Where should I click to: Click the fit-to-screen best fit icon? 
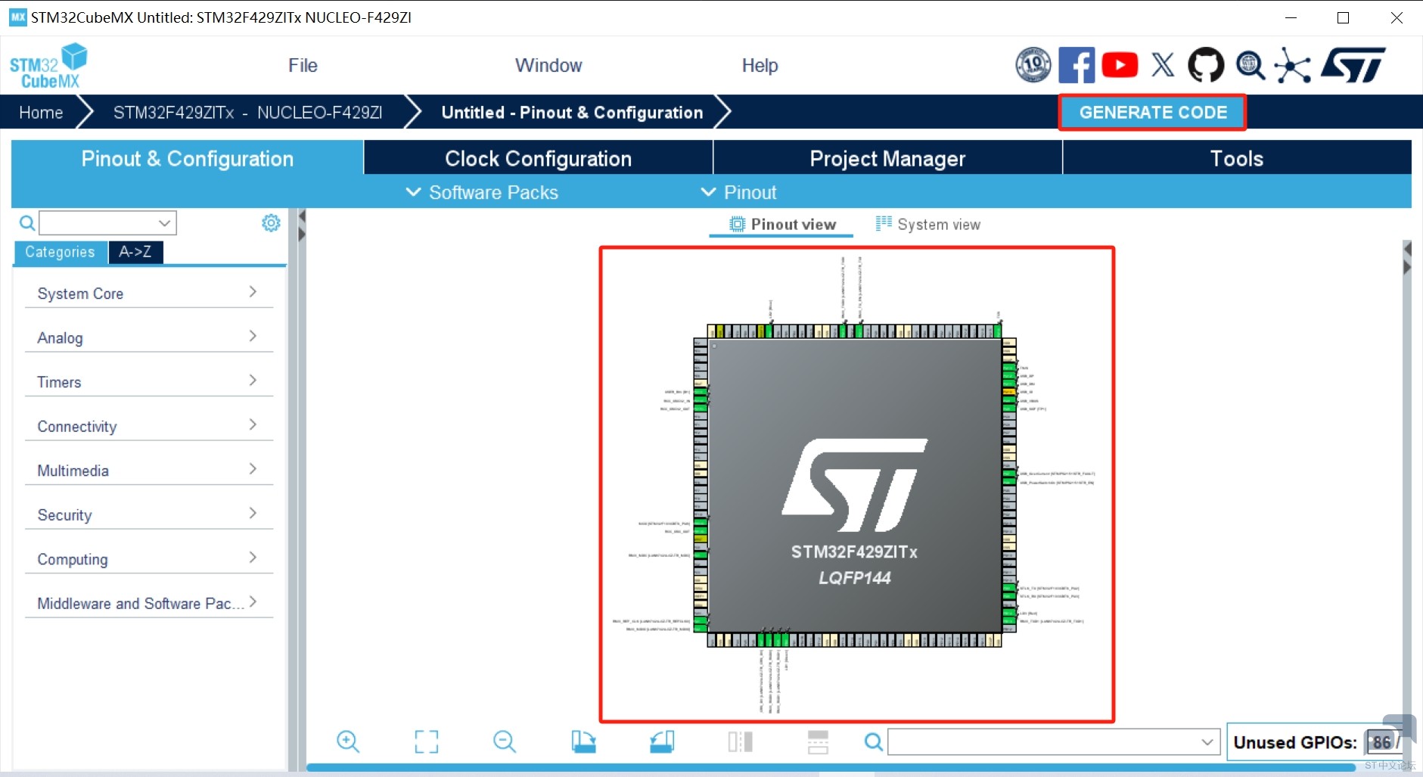(427, 741)
